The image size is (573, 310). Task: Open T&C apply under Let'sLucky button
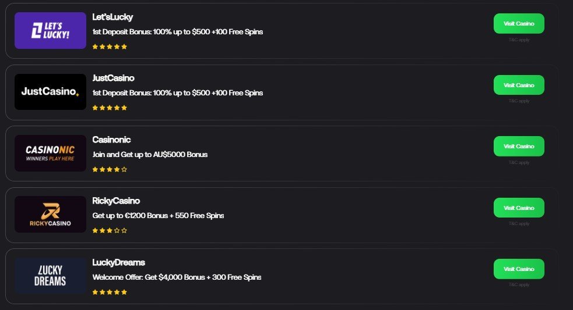point(519,40)
